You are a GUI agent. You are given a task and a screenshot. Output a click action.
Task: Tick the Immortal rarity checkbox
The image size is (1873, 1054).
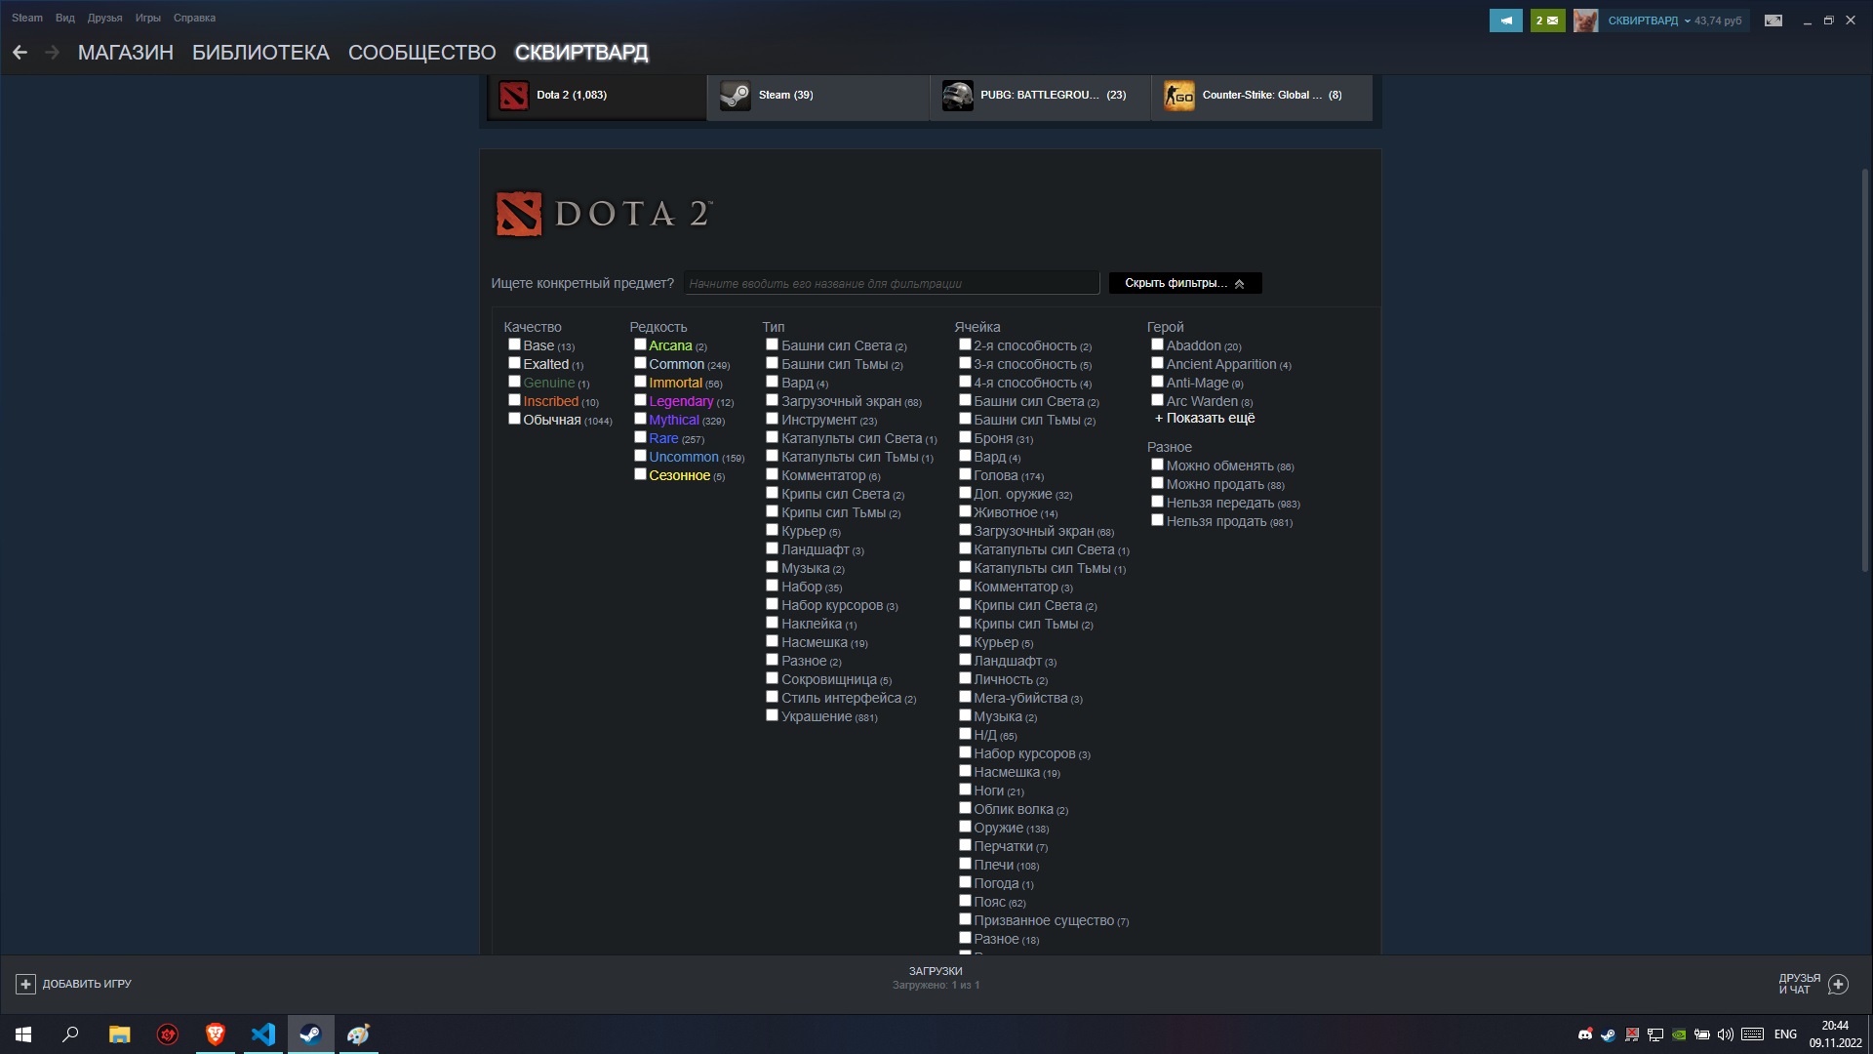pos(640,382)
